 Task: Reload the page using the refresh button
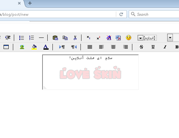pyautogui.click(x=121, y=14)
